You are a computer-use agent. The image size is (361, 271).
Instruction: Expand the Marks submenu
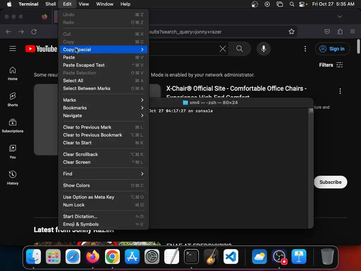click(103, 100)
